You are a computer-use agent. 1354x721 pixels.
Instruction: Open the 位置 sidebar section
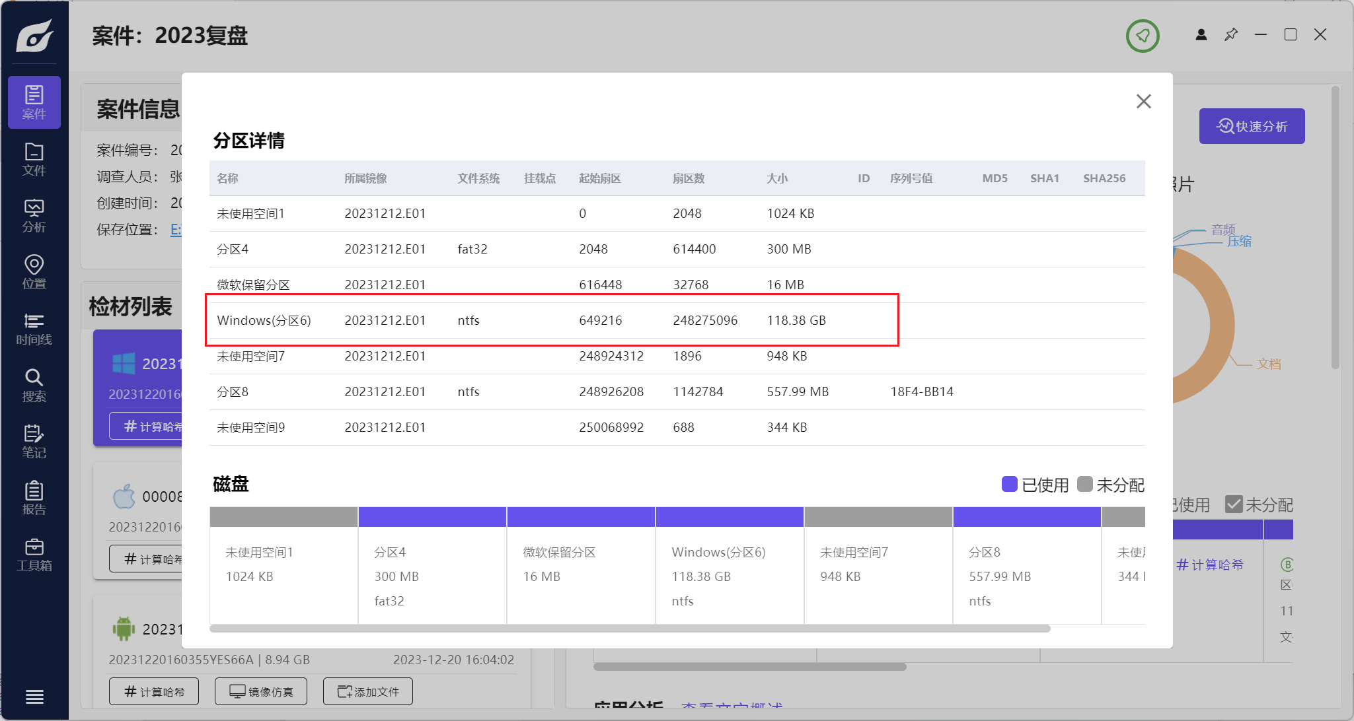(x=34, y=272)
